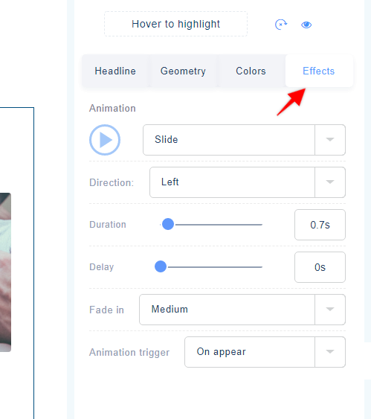Open the Colors tab
Screen dimensions: 371x419
[251, 71]
